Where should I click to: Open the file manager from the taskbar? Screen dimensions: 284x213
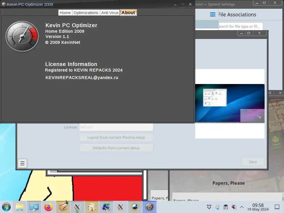point(20,207)
